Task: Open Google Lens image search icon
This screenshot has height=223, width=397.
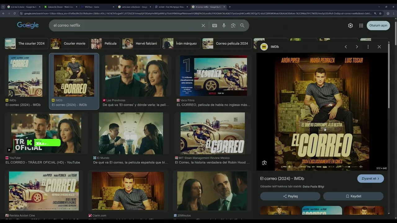Action: pos(233,25)
